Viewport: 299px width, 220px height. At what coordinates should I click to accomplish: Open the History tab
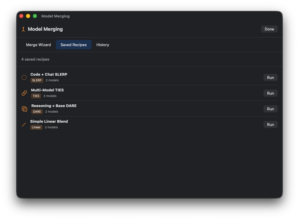pyautogui.click(x=103, y=45)
